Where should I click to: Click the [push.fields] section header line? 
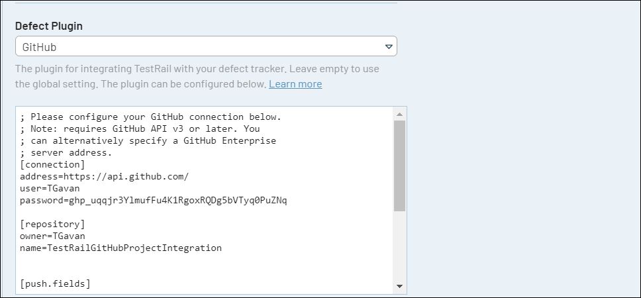(55, 283)
